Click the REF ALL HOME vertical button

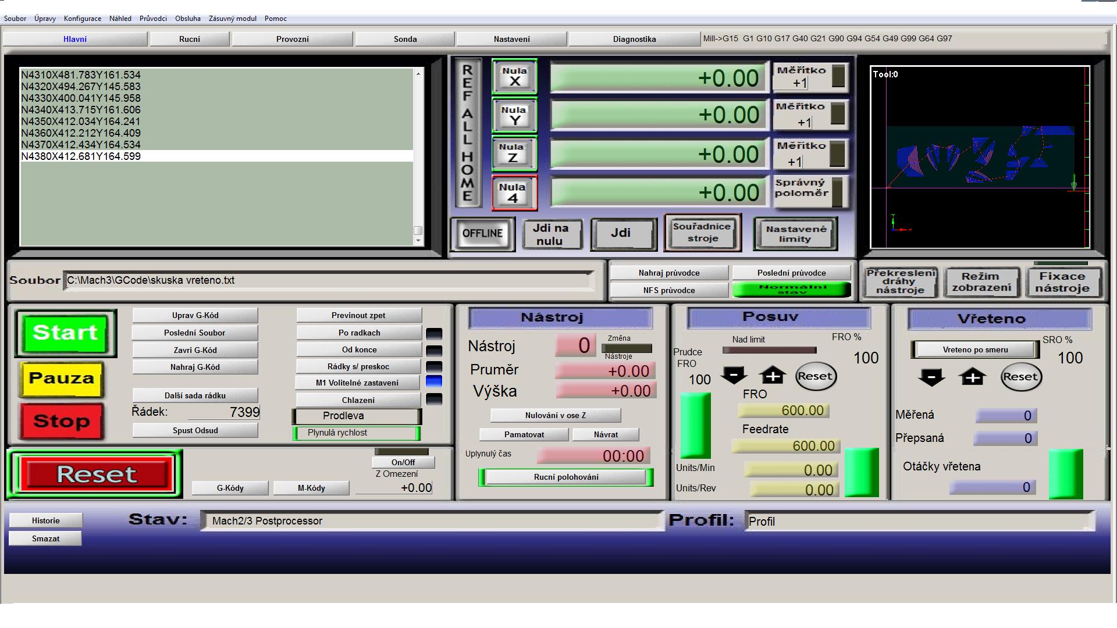(x=467, y=133)
